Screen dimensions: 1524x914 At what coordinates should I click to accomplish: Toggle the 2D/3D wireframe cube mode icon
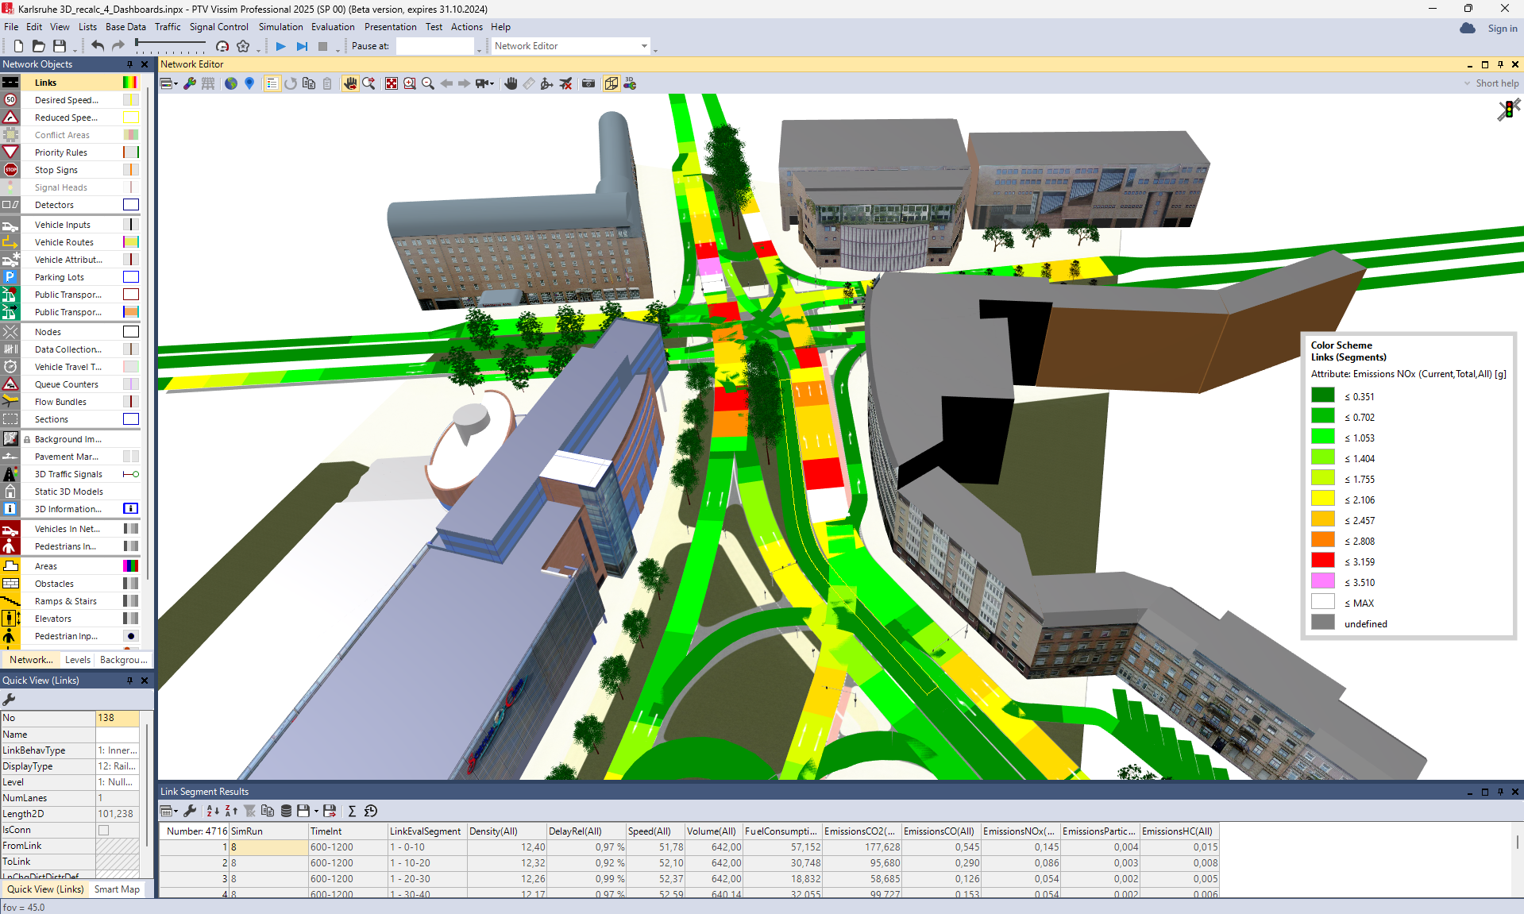[x=611, y=83]
